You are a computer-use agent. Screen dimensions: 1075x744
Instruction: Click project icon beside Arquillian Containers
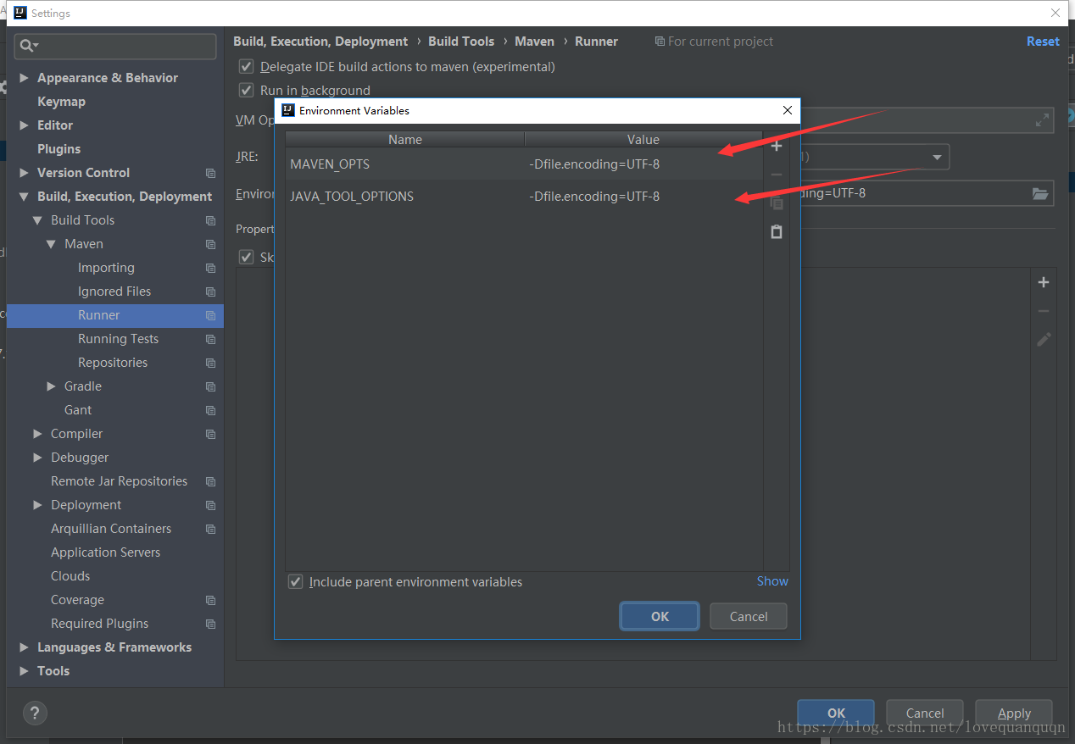[x=210, y=529]
